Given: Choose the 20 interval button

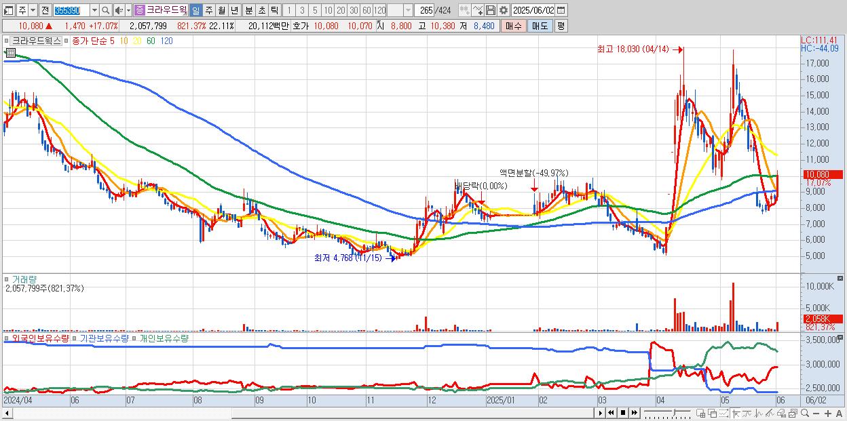Looking at the screenshot, I should point(341,10).
